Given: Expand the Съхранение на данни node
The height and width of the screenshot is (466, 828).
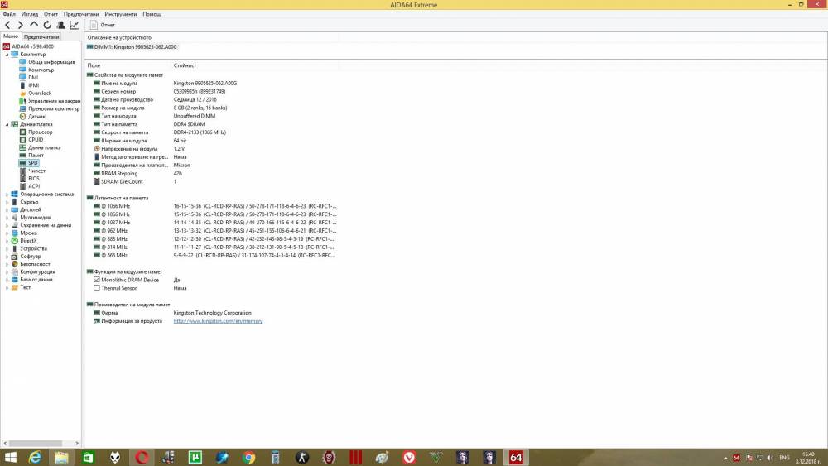Looking at the screenshot, I should (7, 225).
